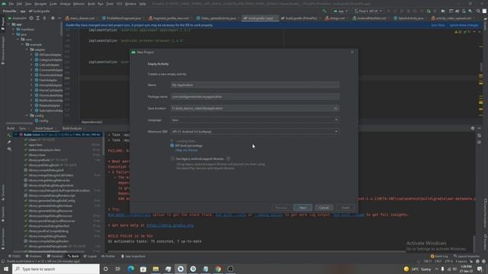This screenshot has height=274, width=488.
Task: Open the Logcat tool window tab
Action: (90, 256)
